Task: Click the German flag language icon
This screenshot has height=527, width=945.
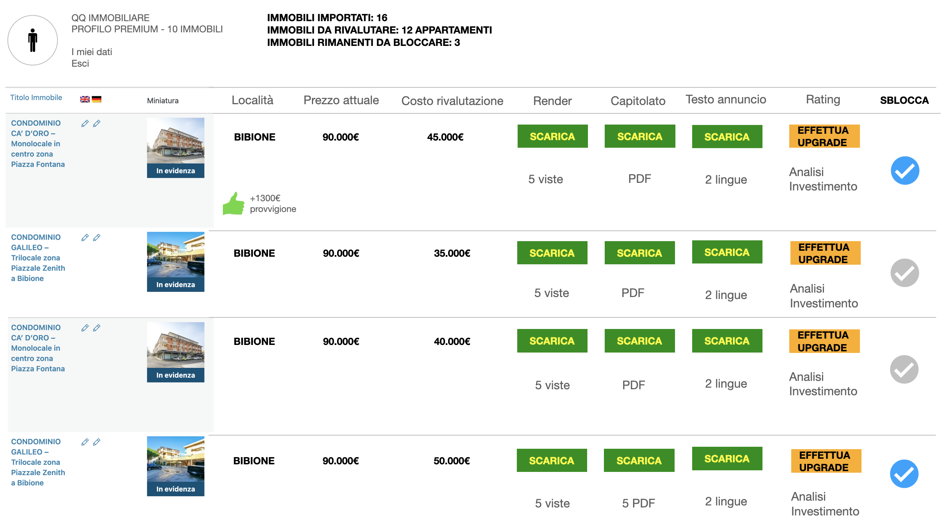Action: pos(97,99)
